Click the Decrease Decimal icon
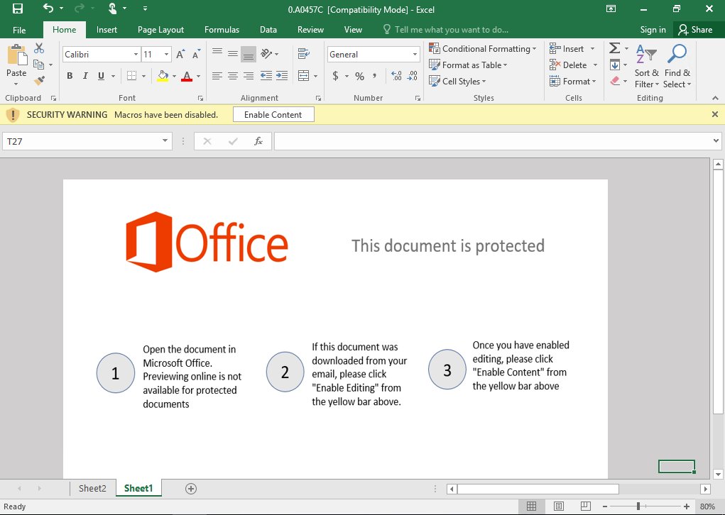Screen dimensions: 725x515 click(413, 76)
